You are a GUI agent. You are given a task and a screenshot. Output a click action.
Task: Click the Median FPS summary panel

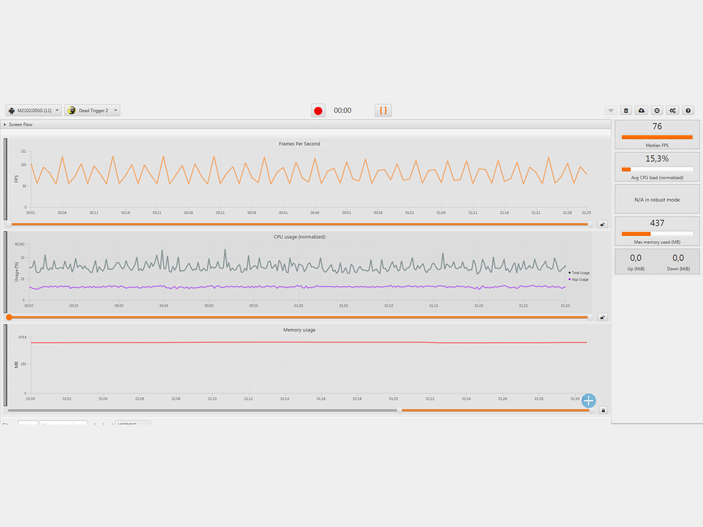pyautogui.click(x=657, y=135)
